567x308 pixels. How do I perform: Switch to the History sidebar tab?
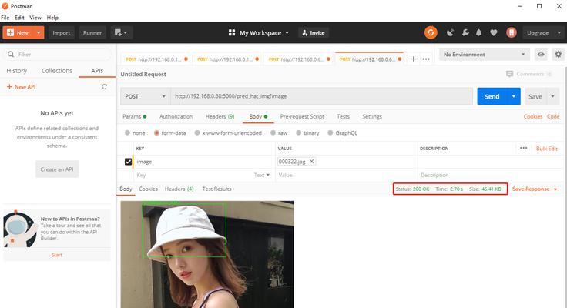point(17,71)
